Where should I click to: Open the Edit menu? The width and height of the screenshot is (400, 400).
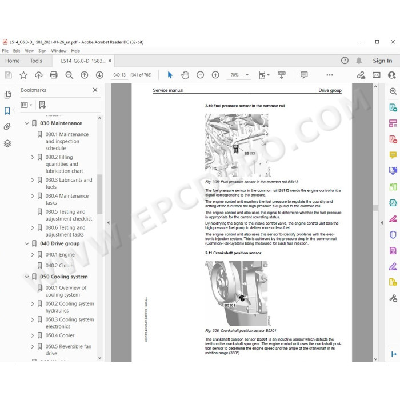point(17,51)
